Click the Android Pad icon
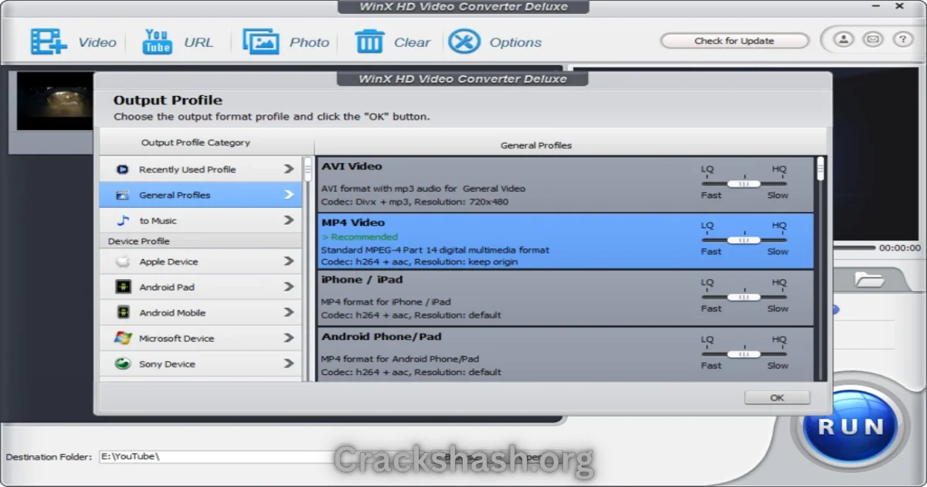Viewport: 927px width, 487px height. tap(123, 287)
